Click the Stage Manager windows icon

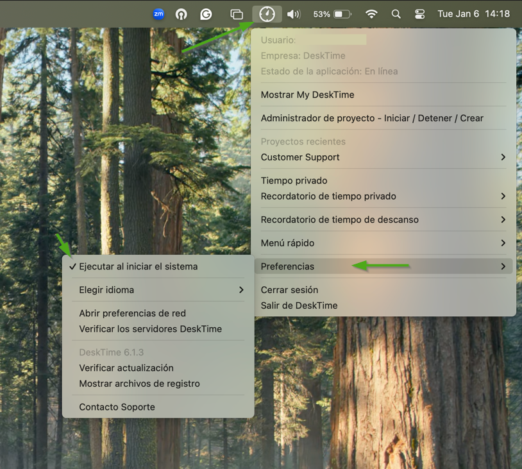pyautogui.click(x=237, y=14)
